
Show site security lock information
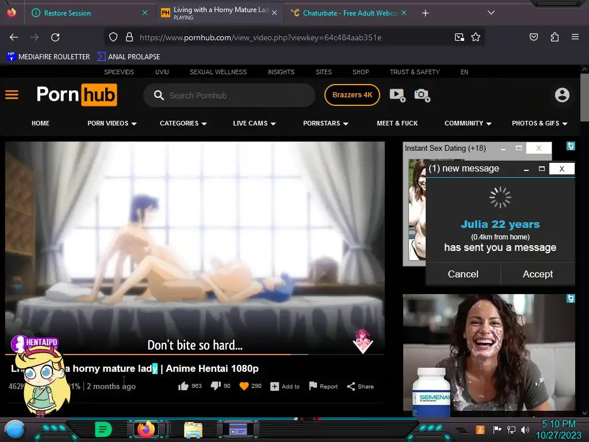click(x=129, y=37)
